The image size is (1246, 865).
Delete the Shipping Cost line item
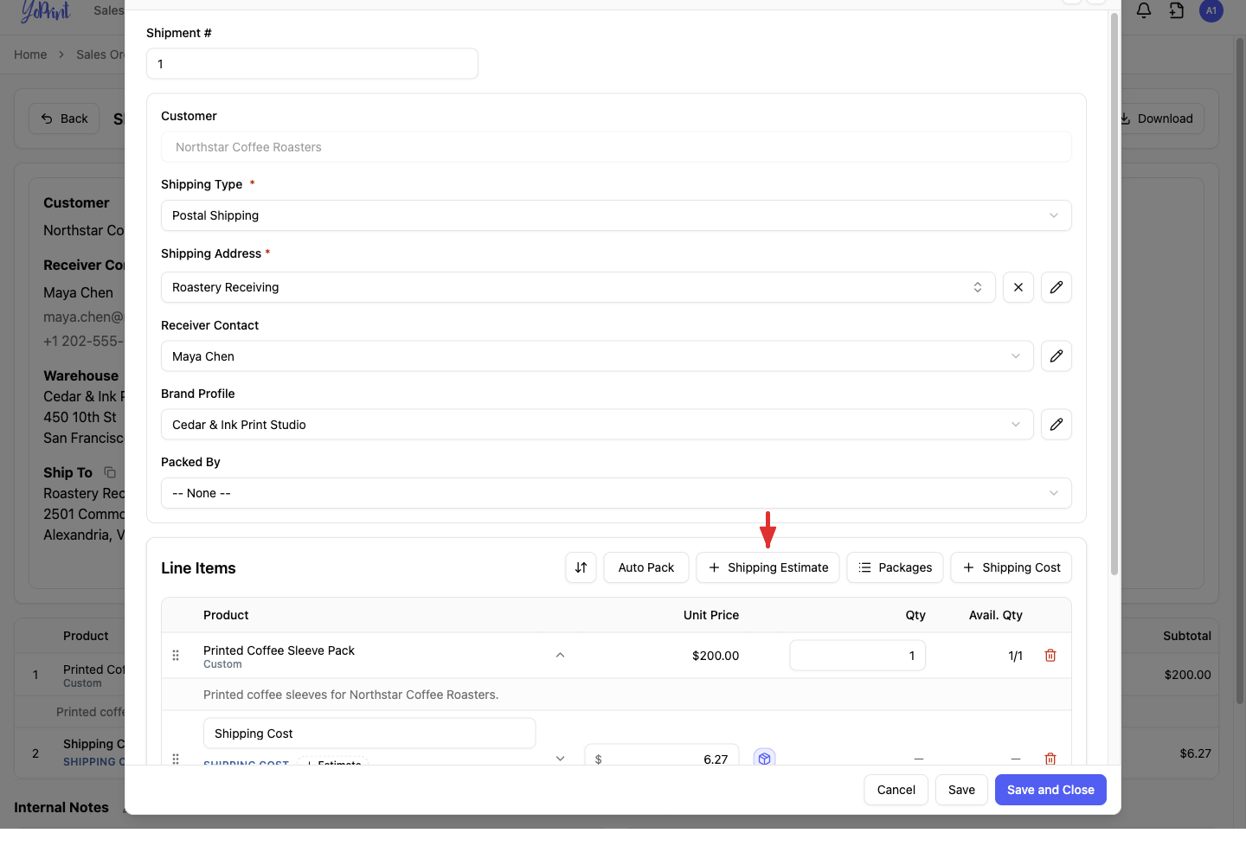[1050, 759]
